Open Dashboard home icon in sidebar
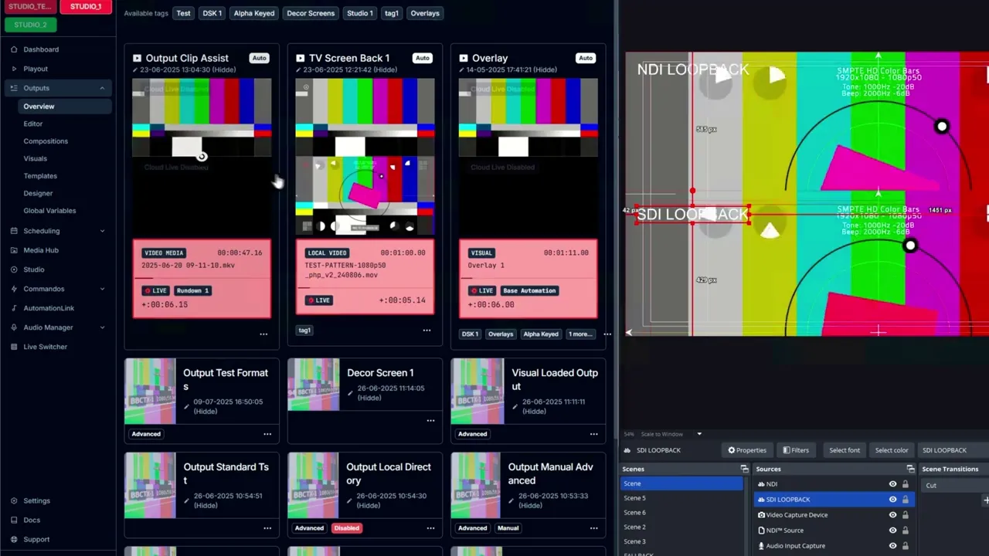The image size is (989, 556). pyautogui.click(x=14, y=49)
